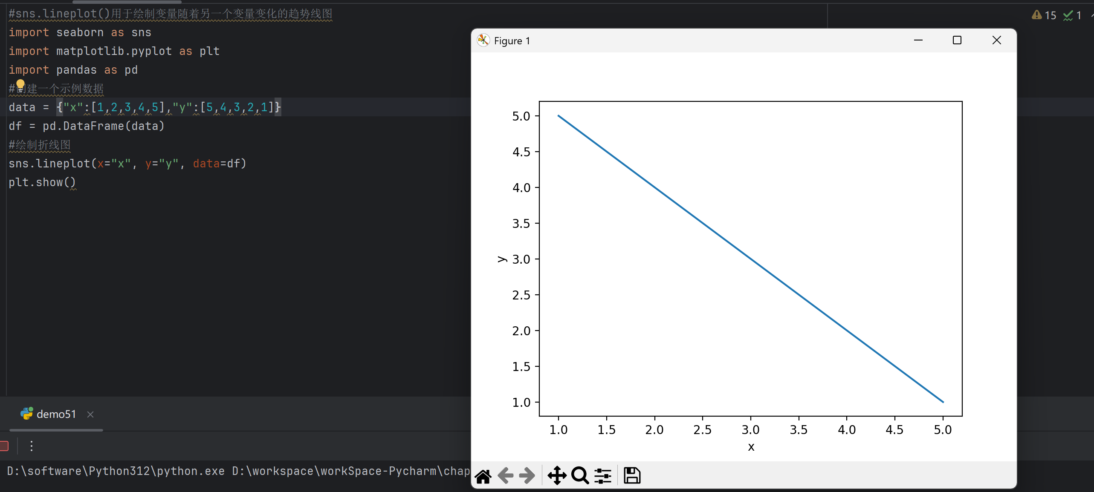Screen dimensions: 1094x492
Task: Stop the running demo51 process
Action: pos(4,446)
